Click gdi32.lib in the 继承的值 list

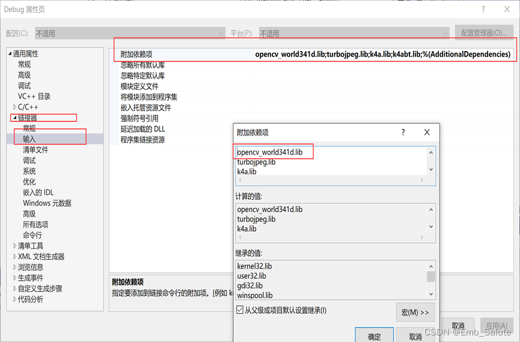[x=249, y=286]
